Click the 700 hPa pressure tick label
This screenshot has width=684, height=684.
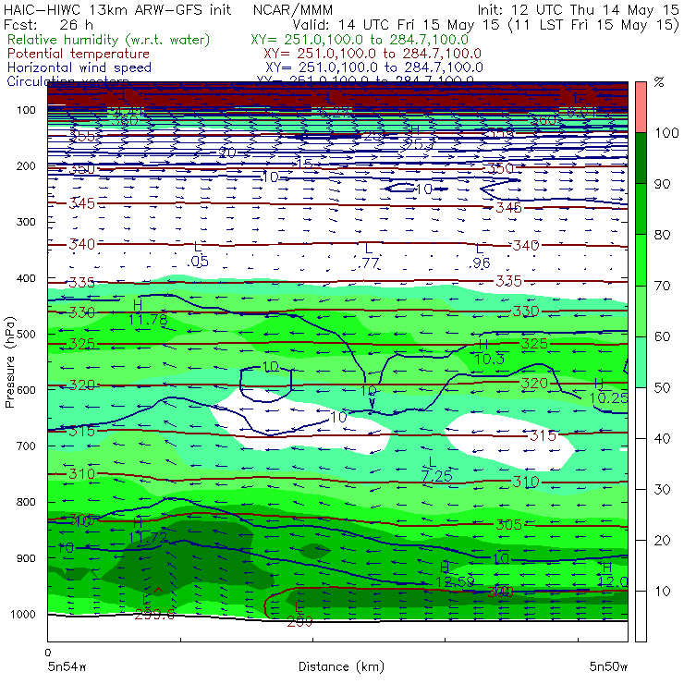26,446
